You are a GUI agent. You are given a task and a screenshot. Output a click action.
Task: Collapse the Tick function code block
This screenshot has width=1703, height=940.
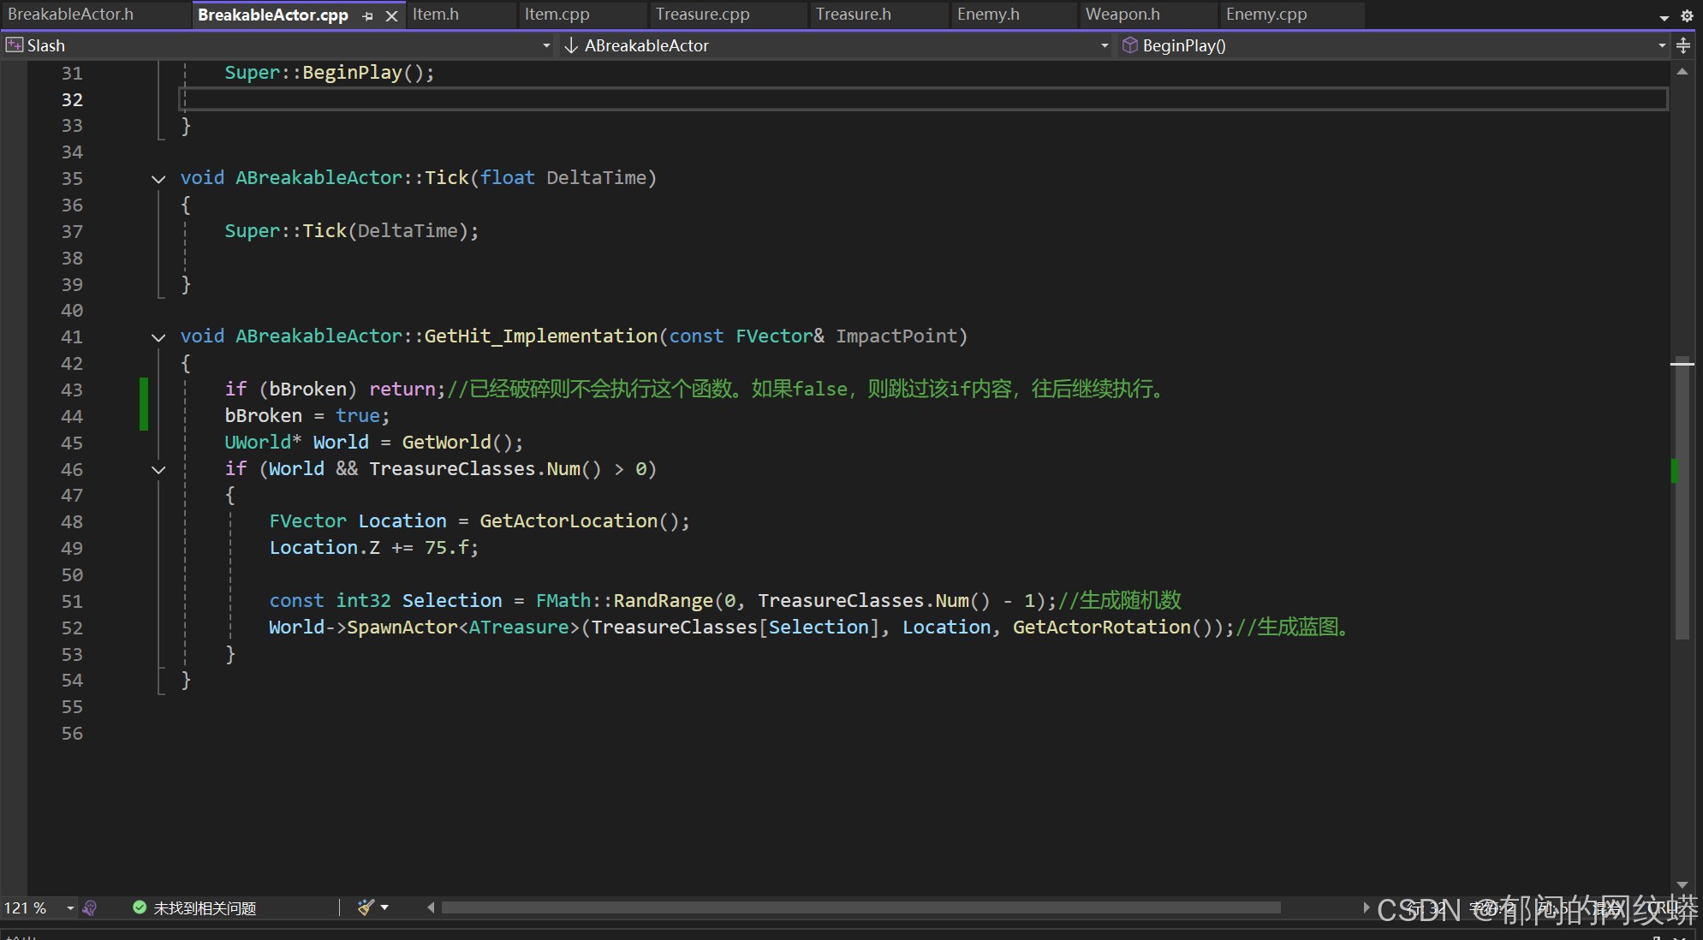(x=158, y=179)
